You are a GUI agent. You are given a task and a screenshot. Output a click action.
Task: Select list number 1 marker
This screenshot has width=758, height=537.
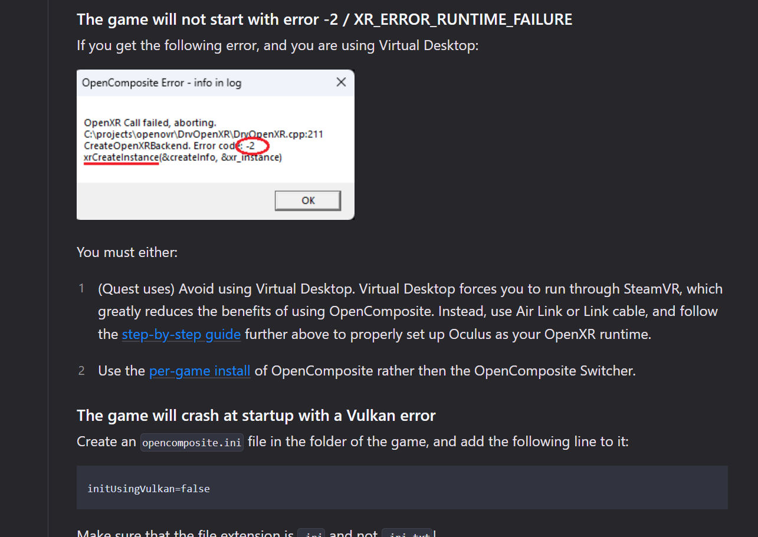click(82, 289)
